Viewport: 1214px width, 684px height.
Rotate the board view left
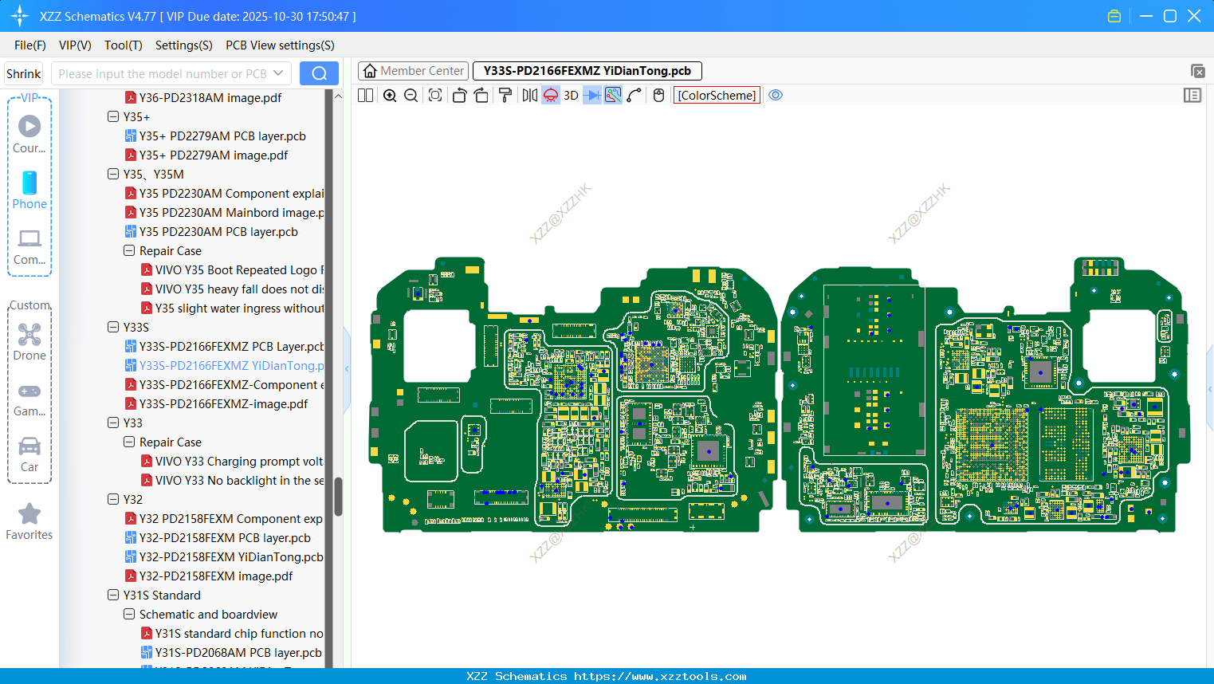point(459,95)
